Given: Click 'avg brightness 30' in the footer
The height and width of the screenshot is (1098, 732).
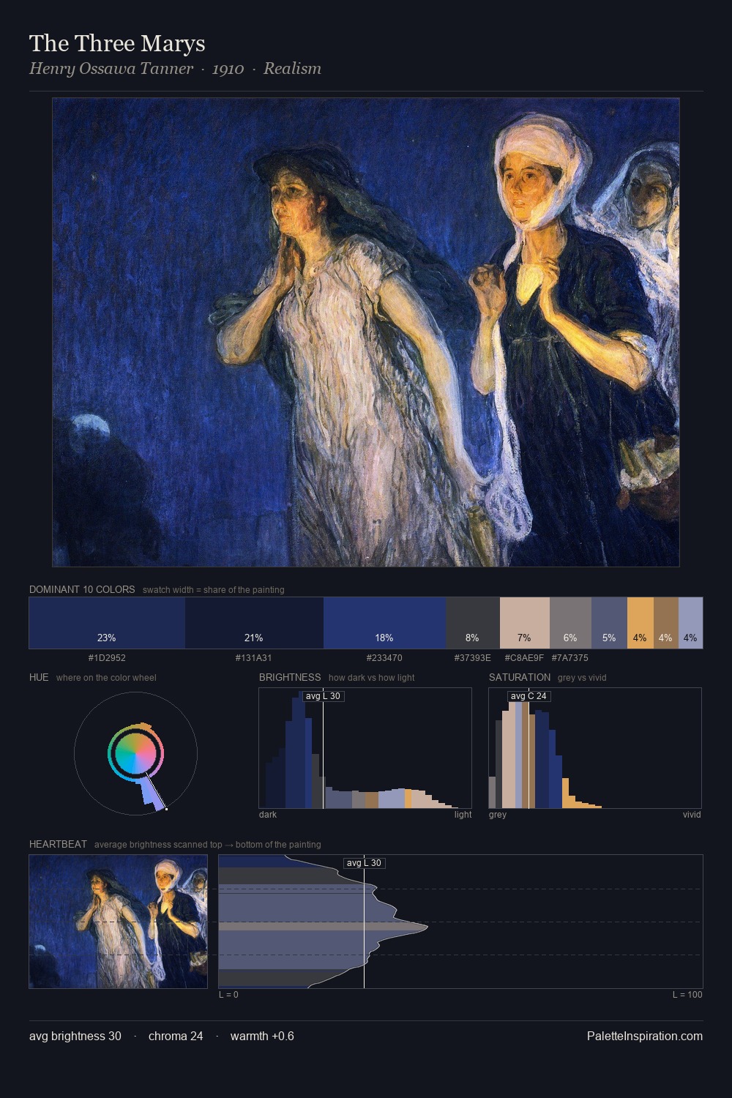Looking at the screenshot, I should pos(75,1037).
